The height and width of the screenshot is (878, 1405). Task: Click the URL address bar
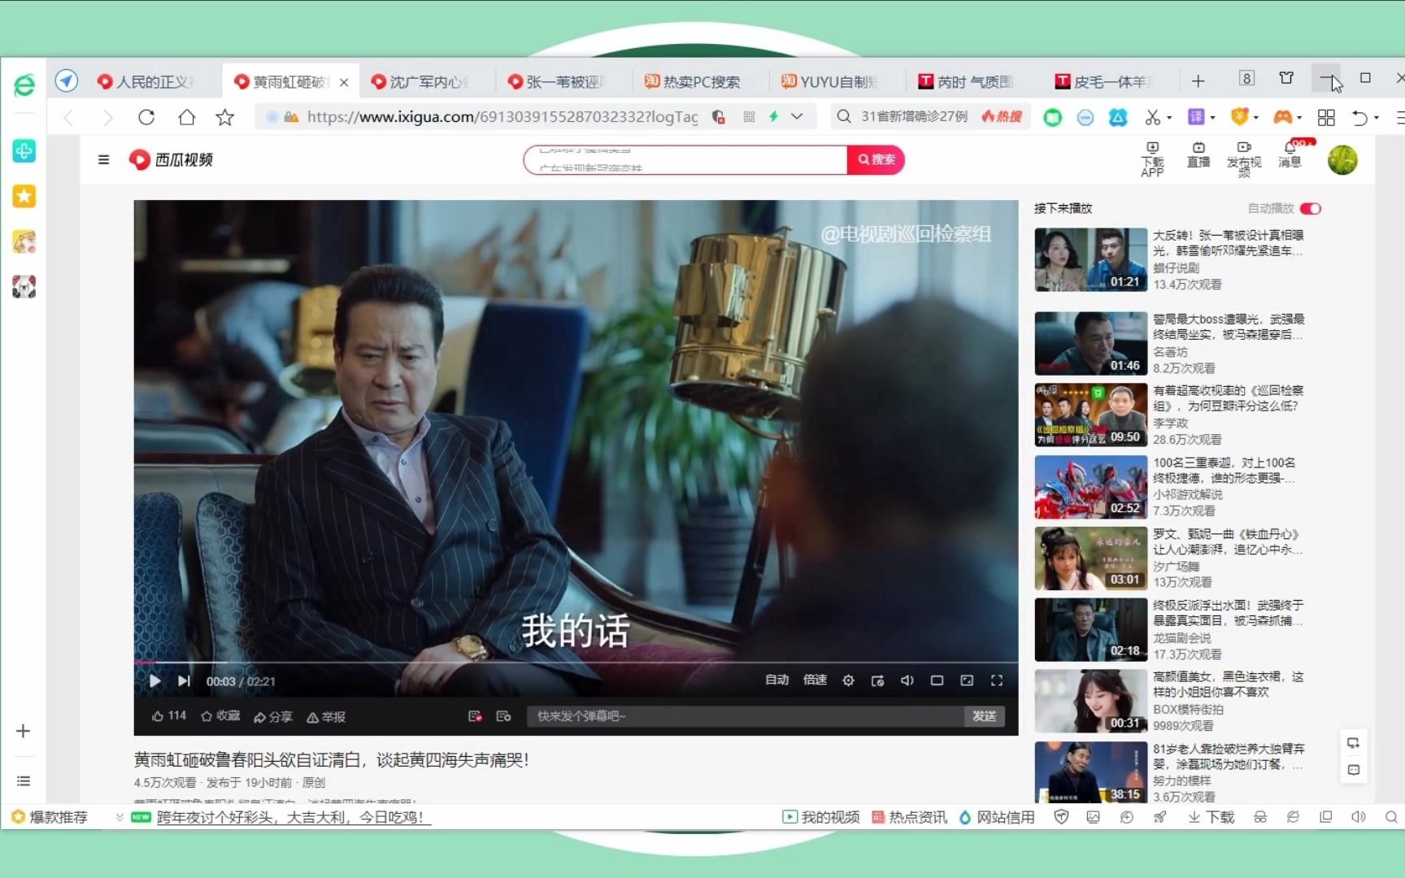point(502,117)
